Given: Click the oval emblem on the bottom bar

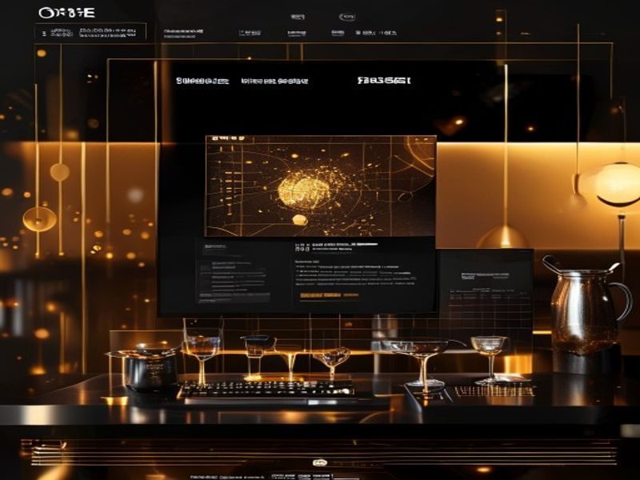Looking at the screenshot, I should tap(320, 462).
